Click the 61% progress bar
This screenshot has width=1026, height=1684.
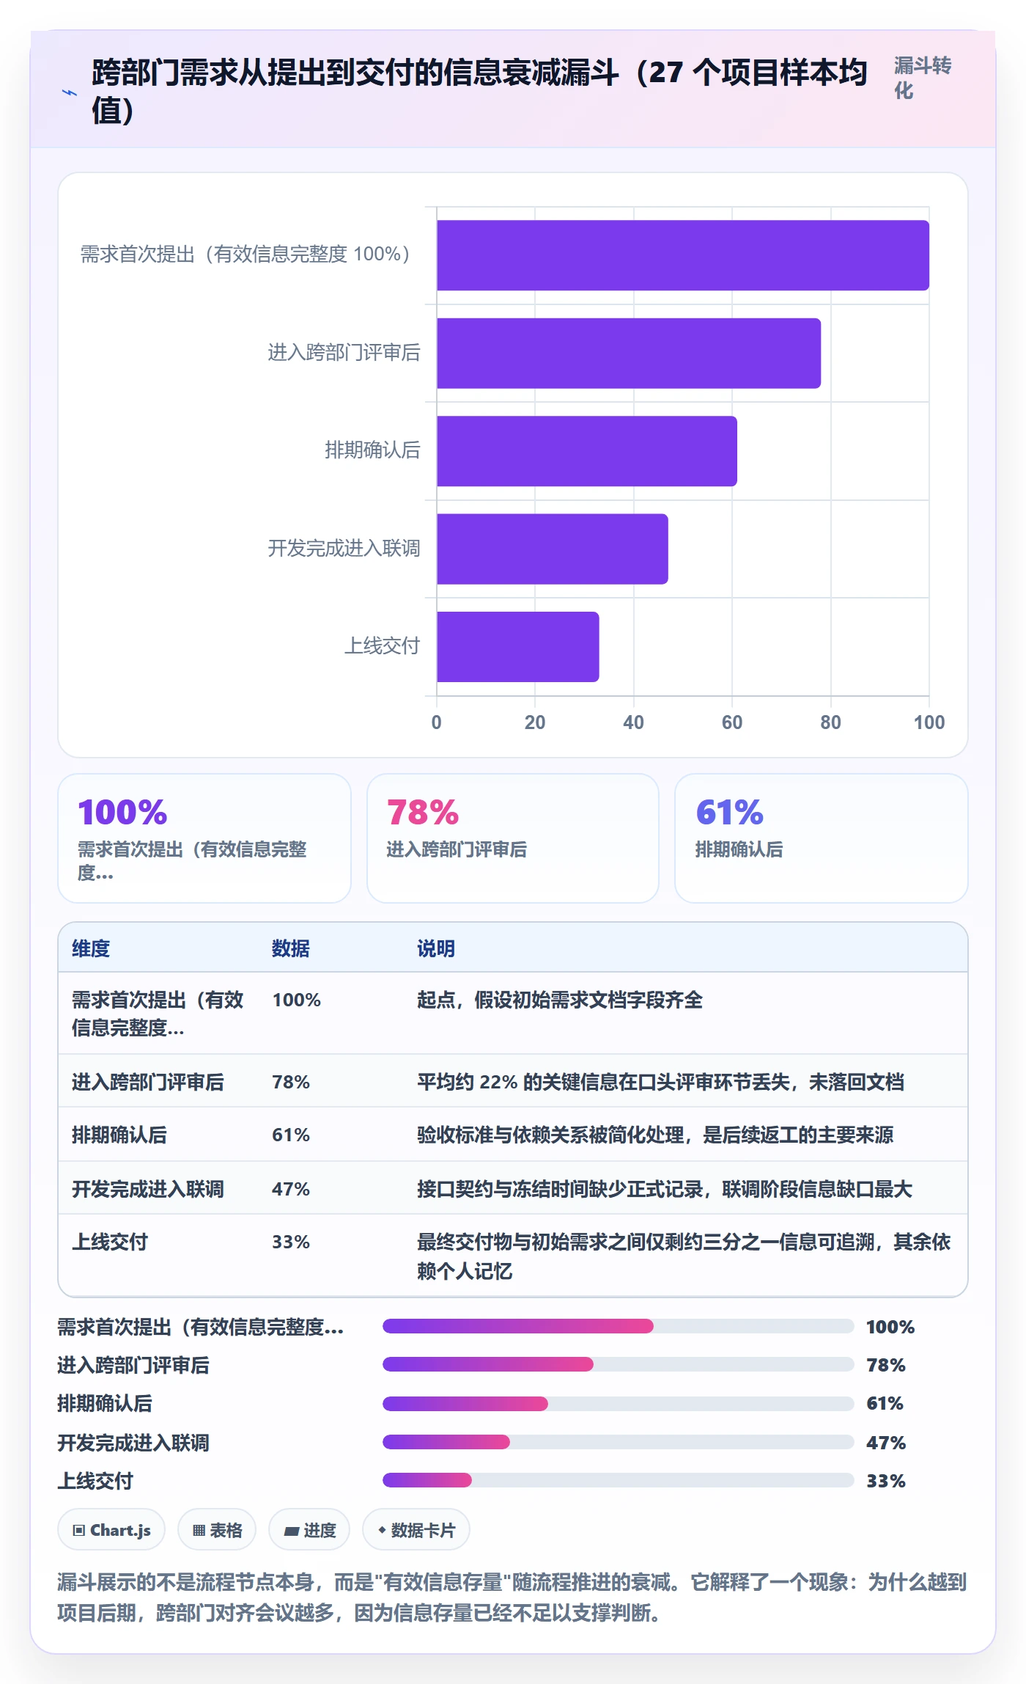tap(619, 1403)
